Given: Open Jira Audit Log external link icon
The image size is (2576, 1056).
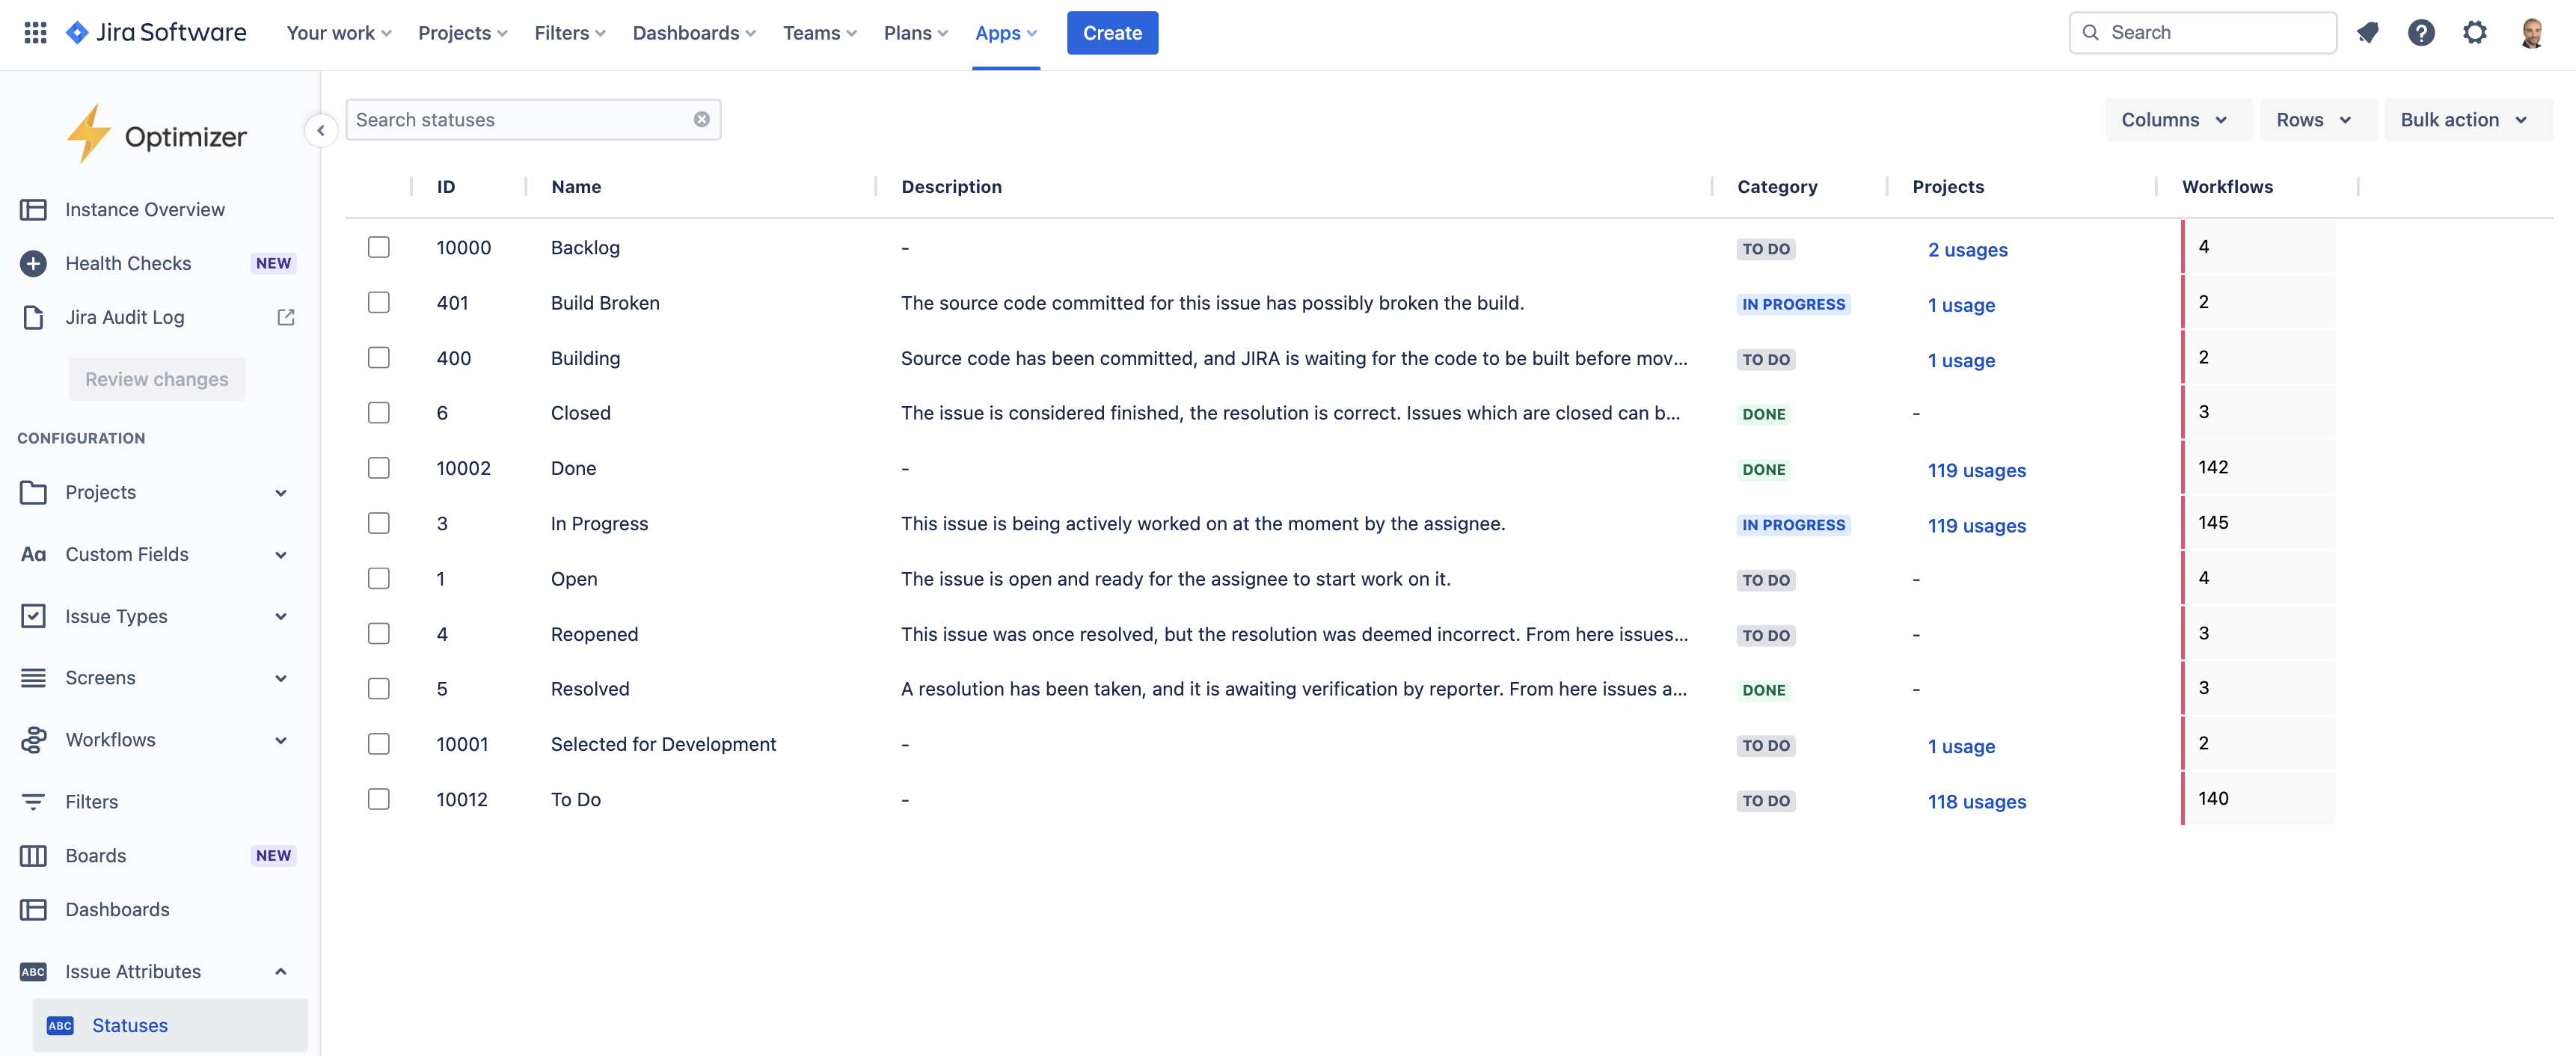Looking at the screenshot, I should pyautogui.click(x=286, y=317).
